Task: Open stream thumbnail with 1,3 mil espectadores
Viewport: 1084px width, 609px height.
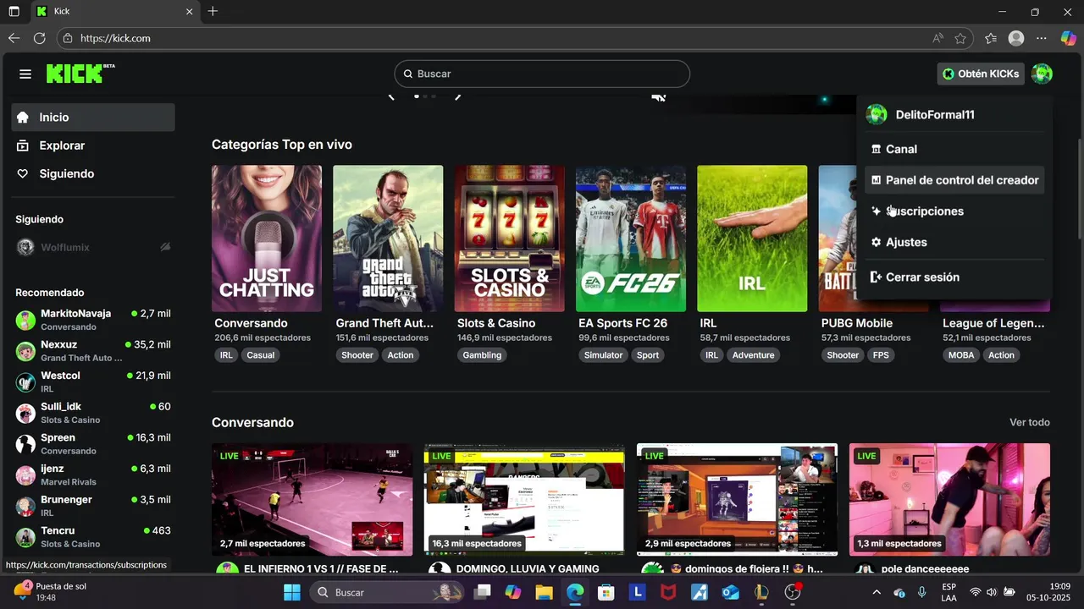Action: (949, 499)
